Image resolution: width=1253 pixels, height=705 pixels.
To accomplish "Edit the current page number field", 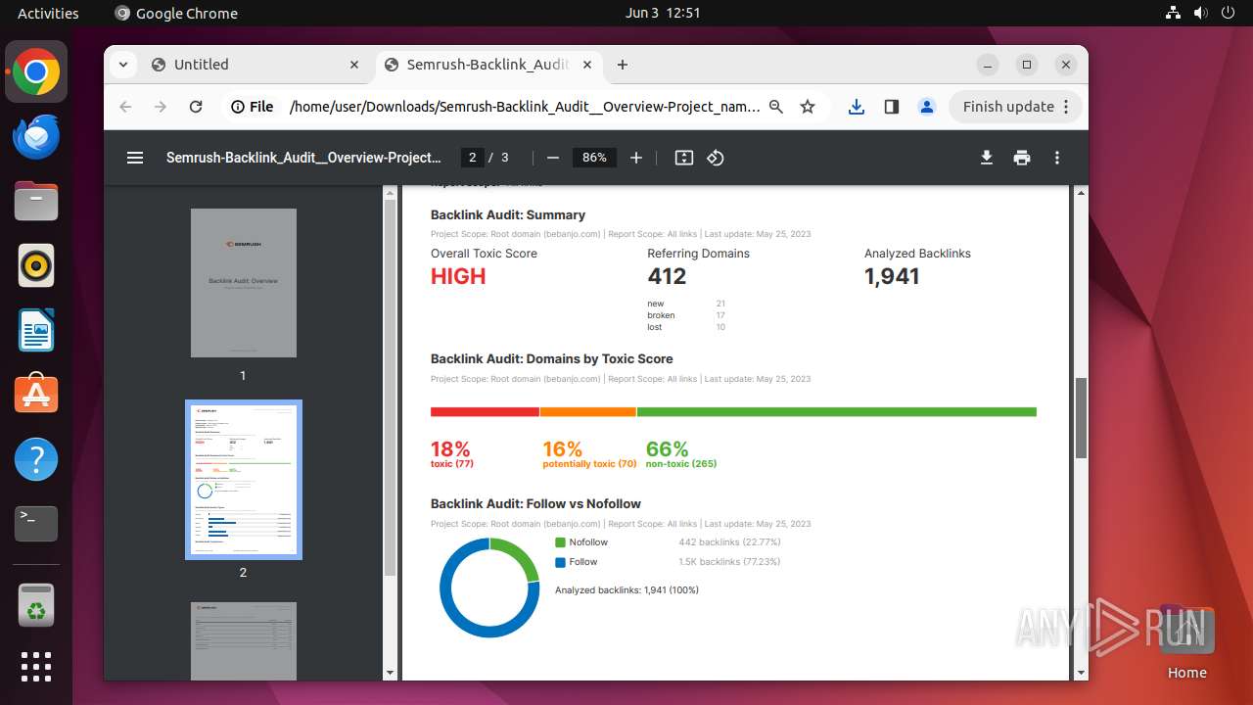I will [x=473, y=158].
